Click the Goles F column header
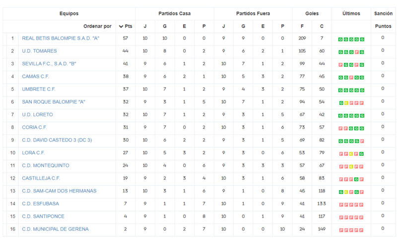Viewport: 397px width, 240px height. pos(302,26)
